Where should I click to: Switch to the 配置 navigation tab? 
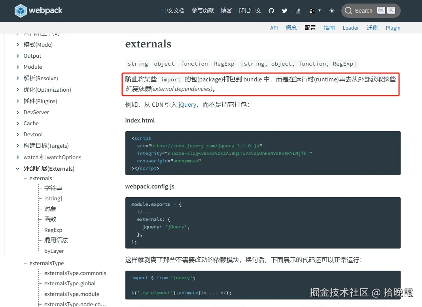point(310,28)
